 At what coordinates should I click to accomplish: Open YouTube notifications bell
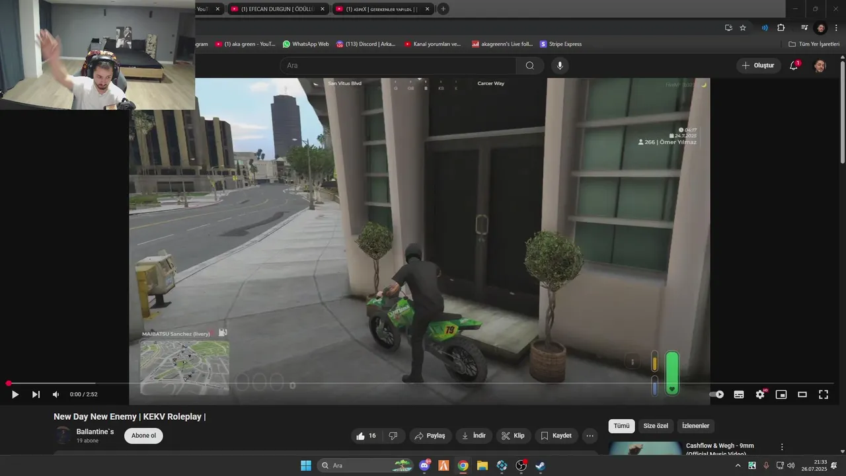click(794, 65)
